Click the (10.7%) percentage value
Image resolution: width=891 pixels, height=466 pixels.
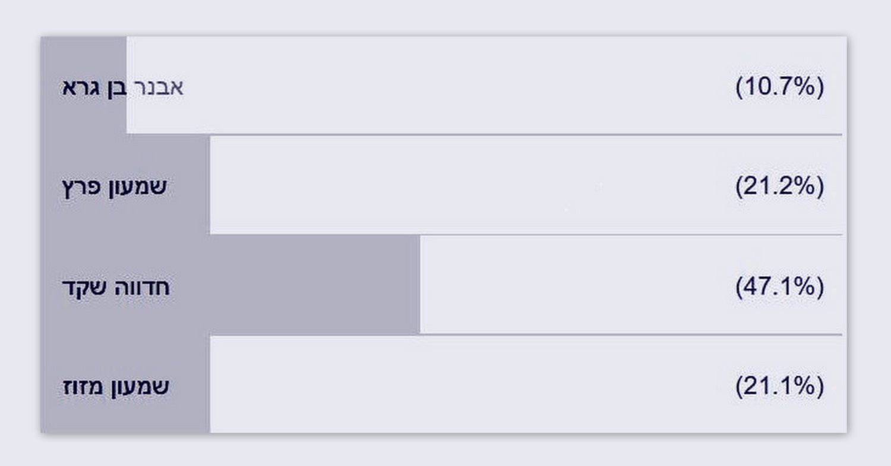[x=780, y=88]
